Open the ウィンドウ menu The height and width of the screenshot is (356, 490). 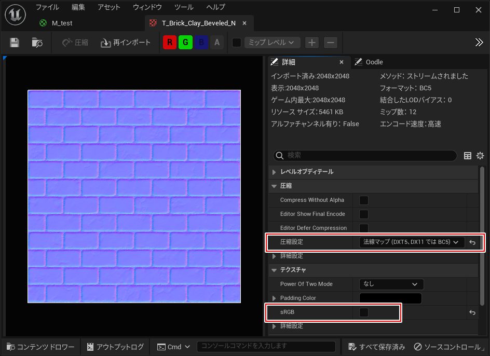[x=147, y=7]
